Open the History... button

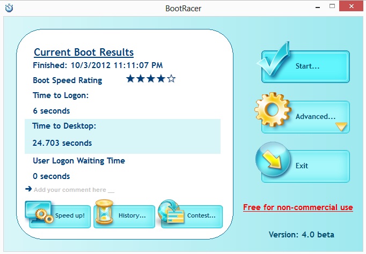(124, 216)
